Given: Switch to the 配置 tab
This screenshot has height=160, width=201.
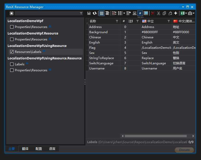Looking at the screenshot, I should (39, 149).
